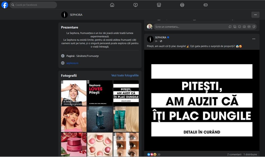This screenshot has height=157, width=265.
Task: Open post options three-dot menu
Action: (x=254, y=39)
